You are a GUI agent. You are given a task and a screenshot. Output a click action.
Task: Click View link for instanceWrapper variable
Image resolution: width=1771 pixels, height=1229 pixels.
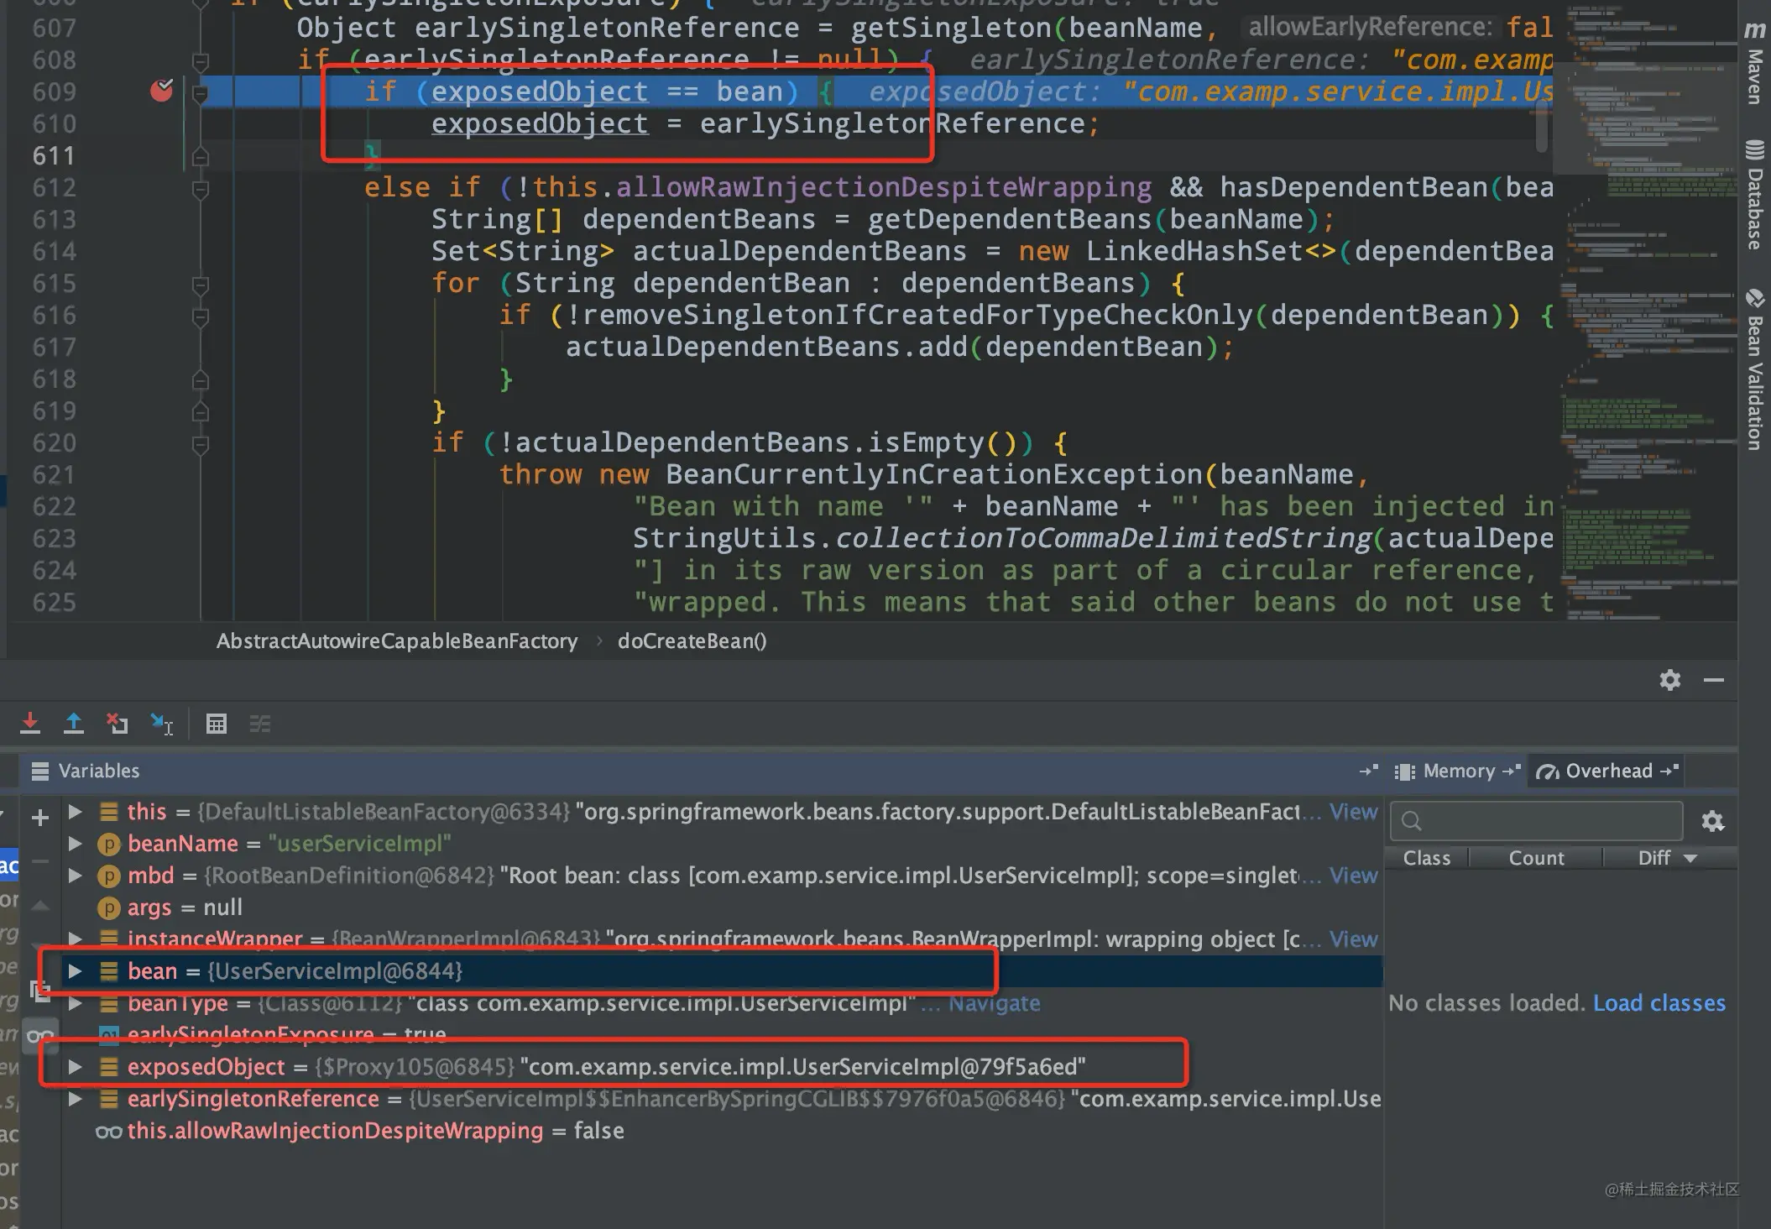pos(1353,939)
